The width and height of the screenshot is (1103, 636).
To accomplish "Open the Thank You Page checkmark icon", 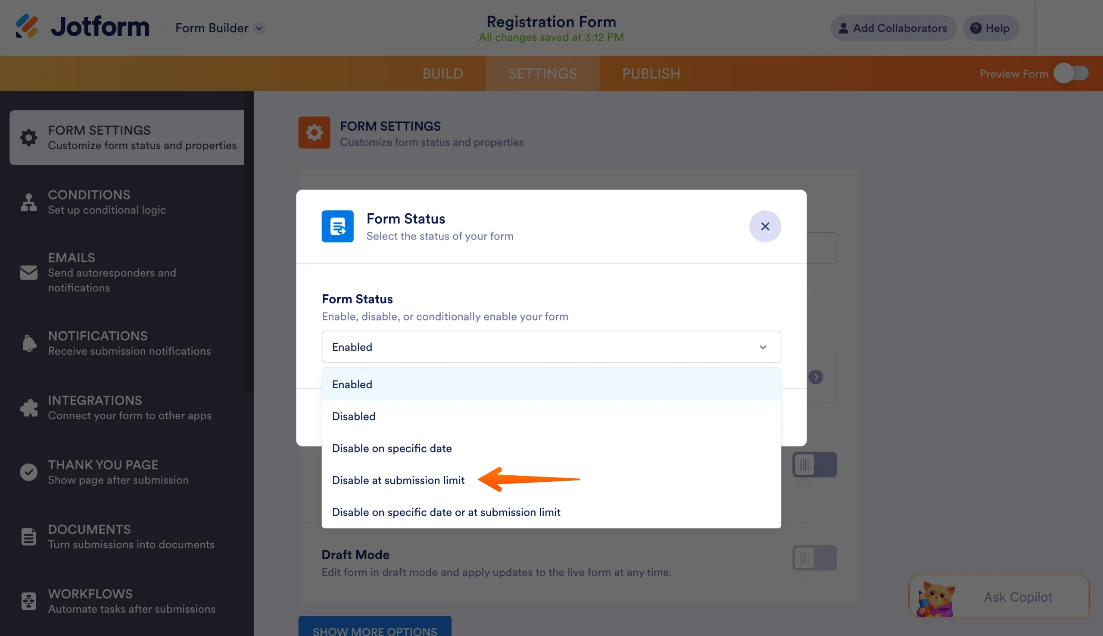I will point(29,472).
